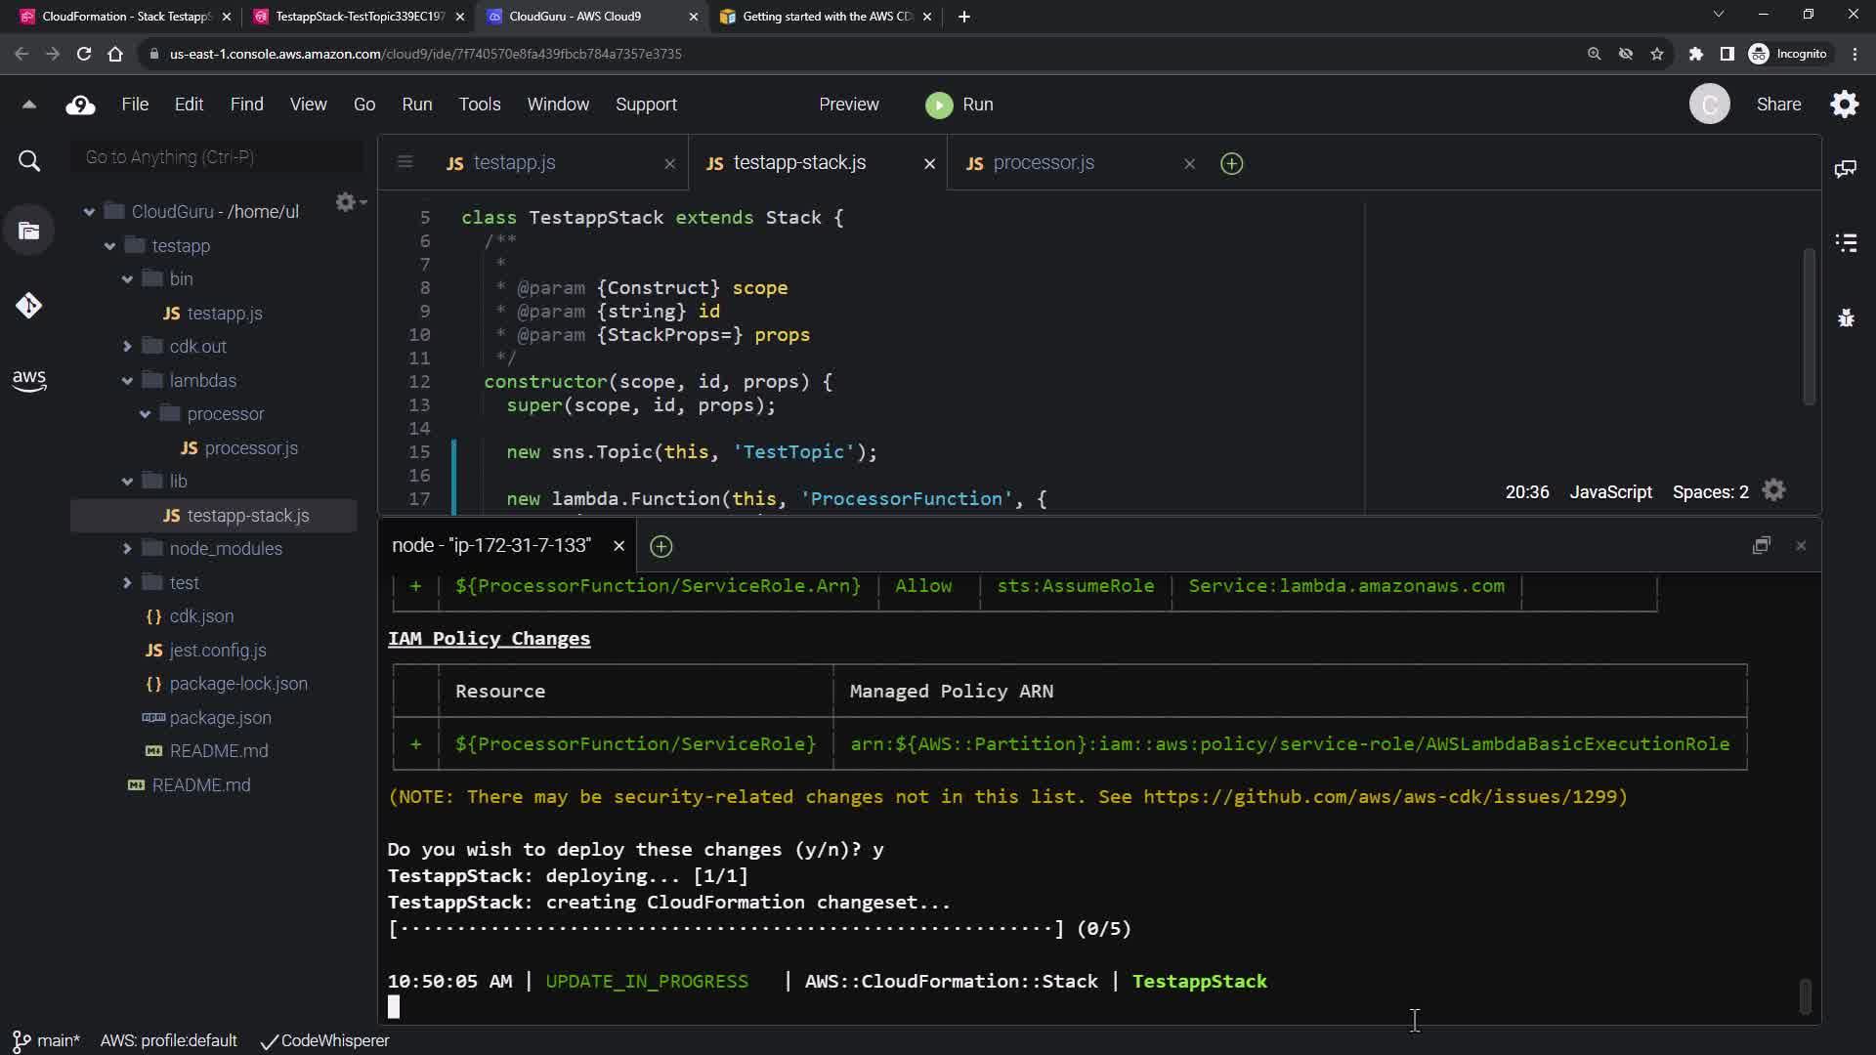
Task: Toggle the CodeWhisperer status item
Action: pos(324,1040)
